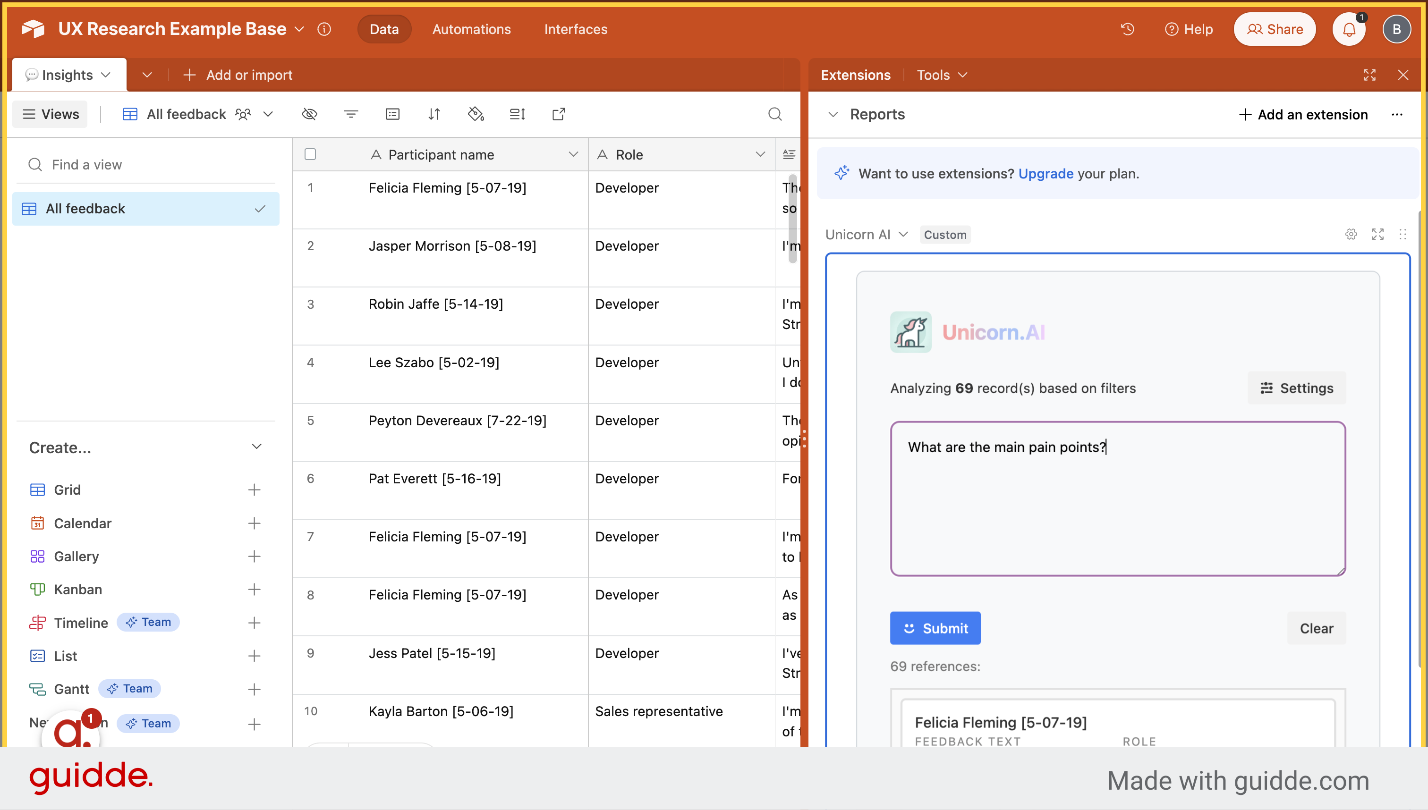The width and height of the screenshot is (1428, 810).
Task: Collapse the Reports dashboard chevron
Action: [833, 115]
